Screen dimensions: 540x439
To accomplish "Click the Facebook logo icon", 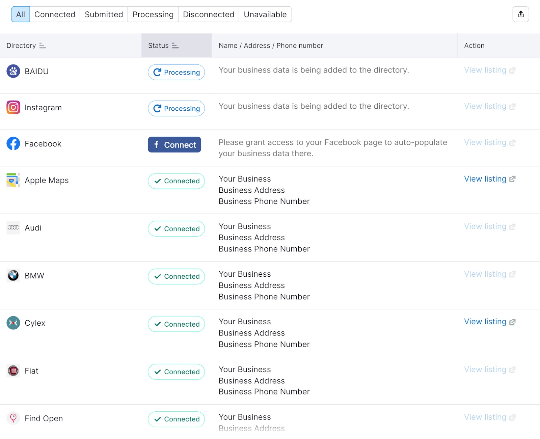I will (13, 143).
